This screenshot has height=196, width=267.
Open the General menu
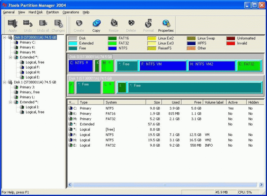9,12
